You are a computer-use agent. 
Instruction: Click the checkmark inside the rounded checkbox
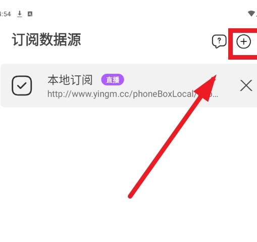click(22, 85)
